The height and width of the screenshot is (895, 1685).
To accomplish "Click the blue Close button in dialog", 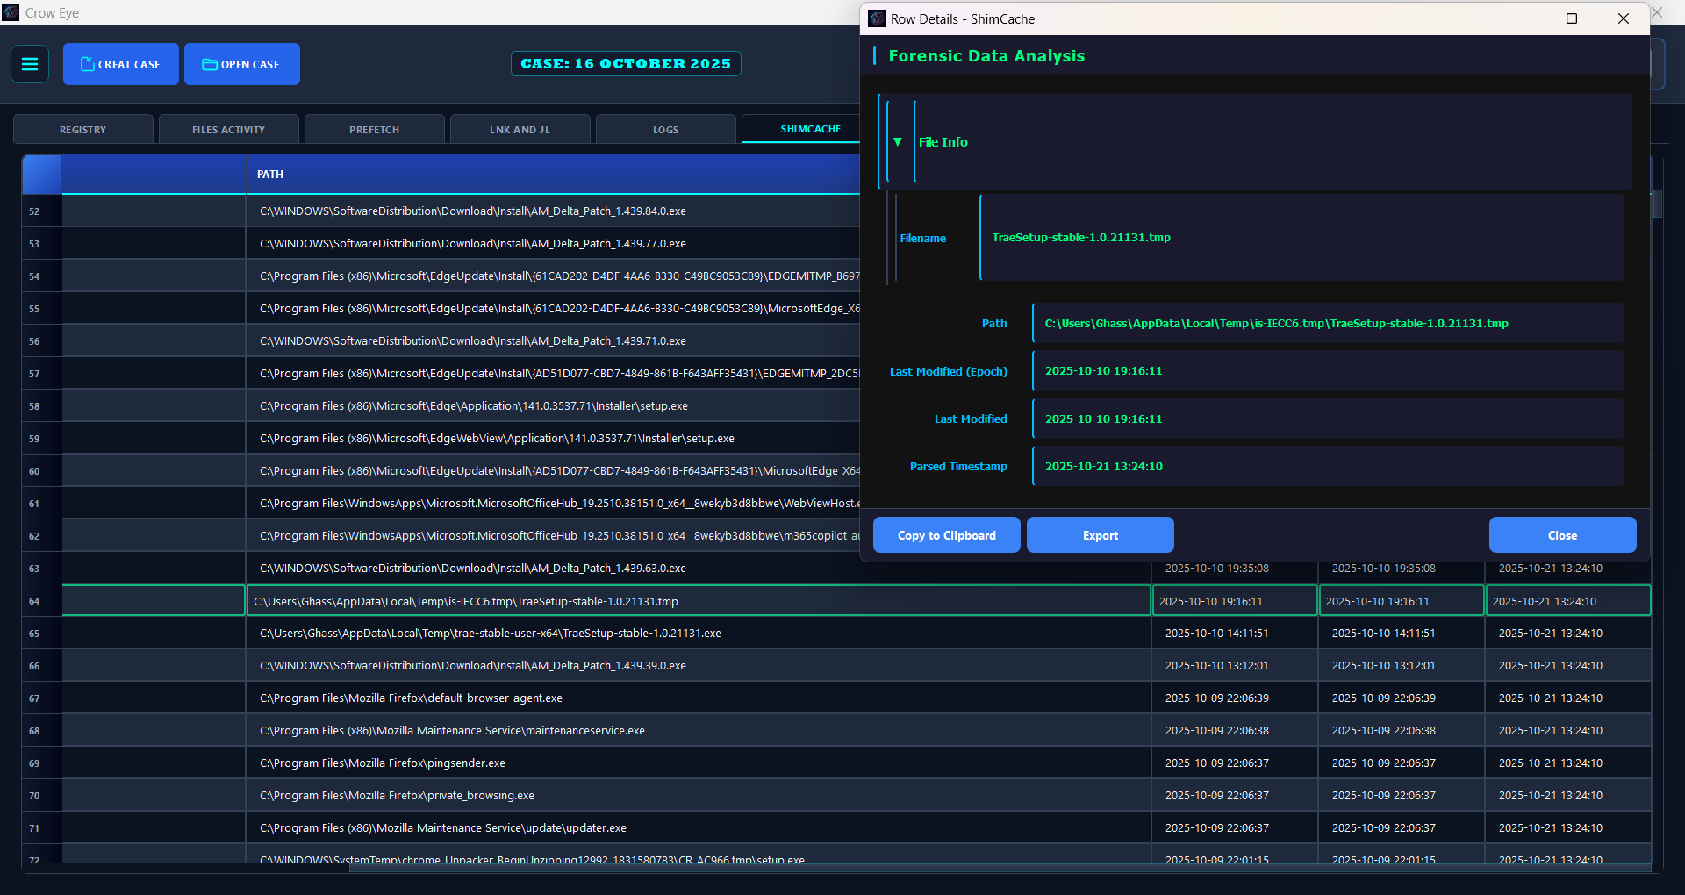I will point(1563,535).
